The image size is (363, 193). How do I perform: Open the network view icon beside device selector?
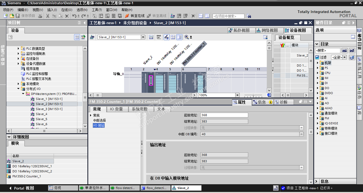(x=92, y=37)
